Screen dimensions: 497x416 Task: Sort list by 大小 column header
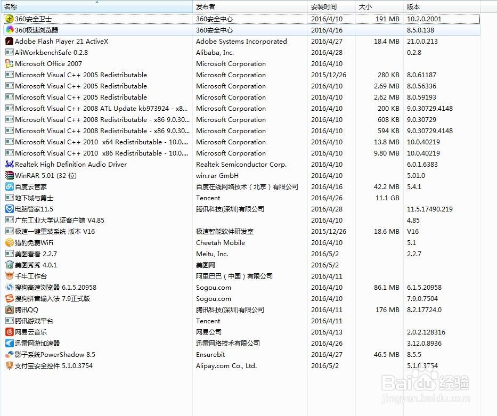tap(379, 6)
